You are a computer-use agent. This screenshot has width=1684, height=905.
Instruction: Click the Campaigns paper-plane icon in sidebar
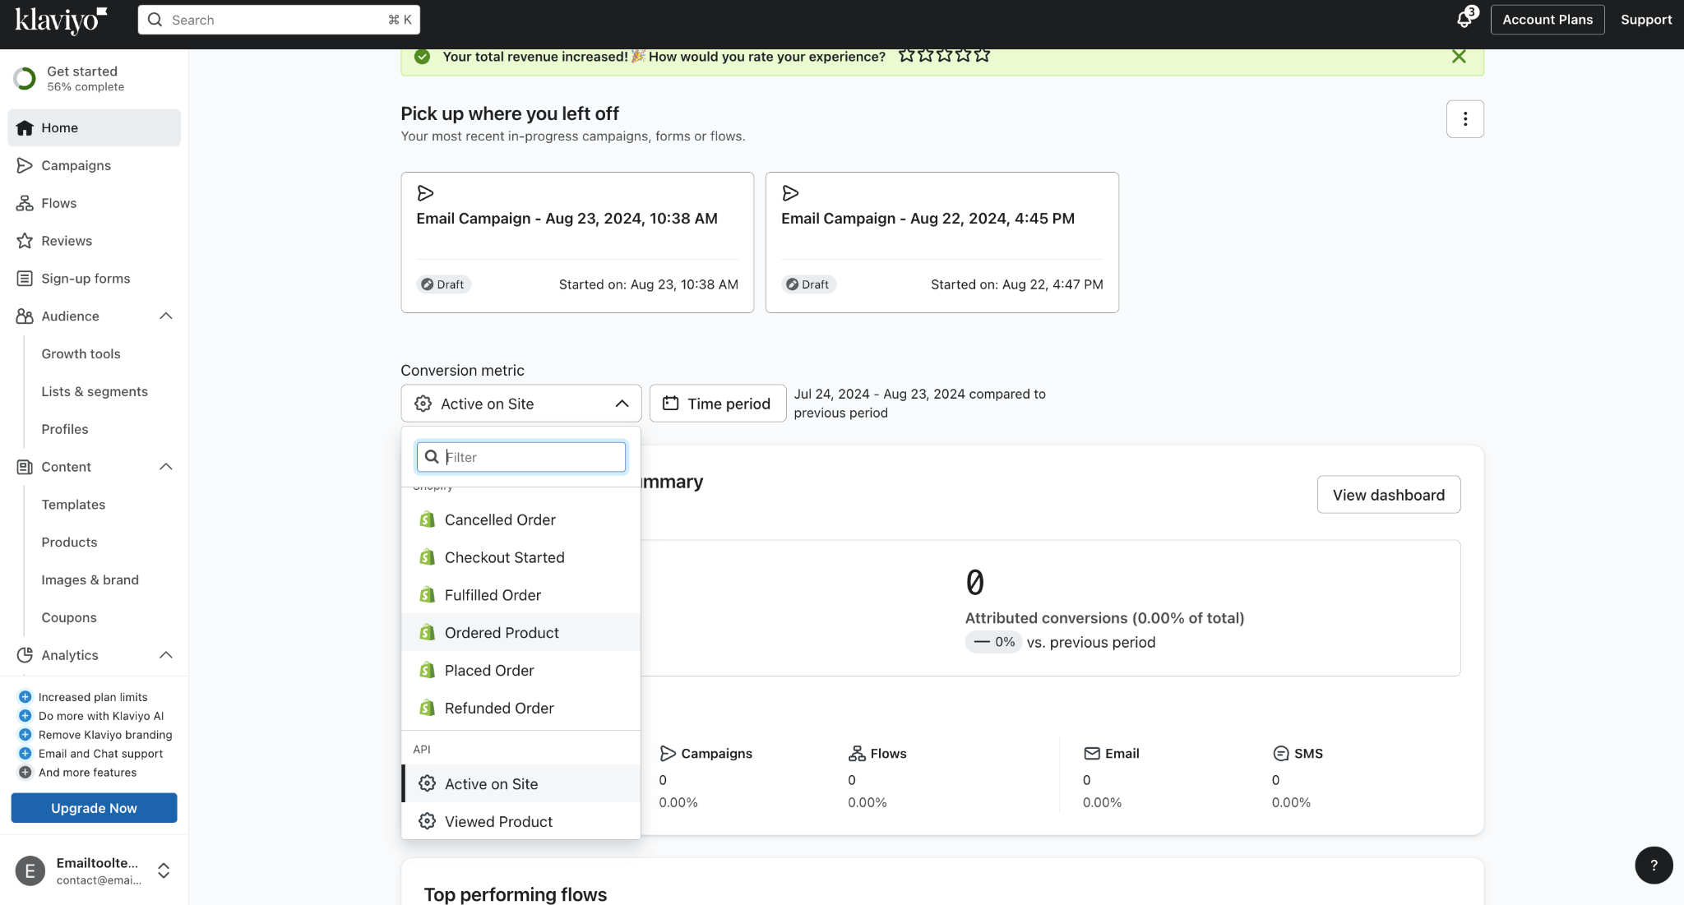pyautogui.click(x=25, y=165)
